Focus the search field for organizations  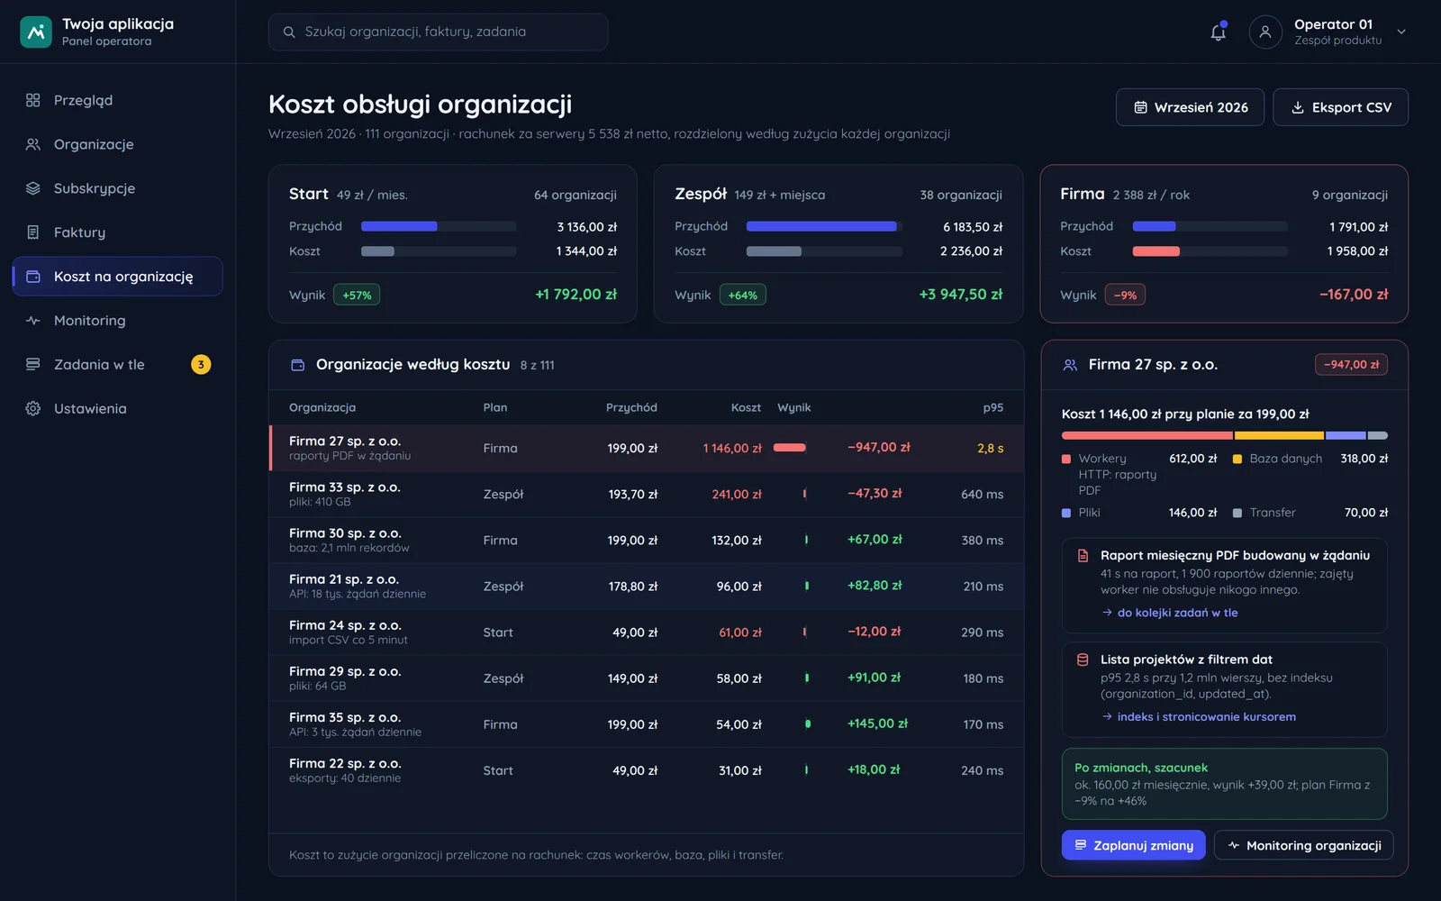tap(438, 32)
